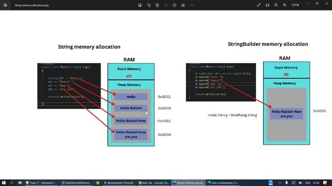The width and height of the screenshot is (332, 186).
Task: Switch to Wondershare Filmora9 taskbar window
Action: coord(119,183)
